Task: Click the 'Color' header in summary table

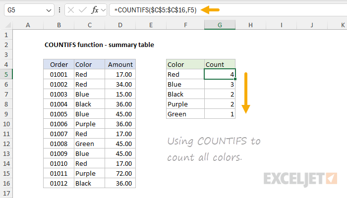Action: [185, 64]
